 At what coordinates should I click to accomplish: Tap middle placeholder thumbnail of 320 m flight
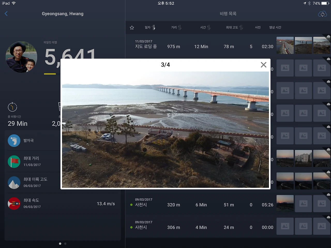(303, 204)
